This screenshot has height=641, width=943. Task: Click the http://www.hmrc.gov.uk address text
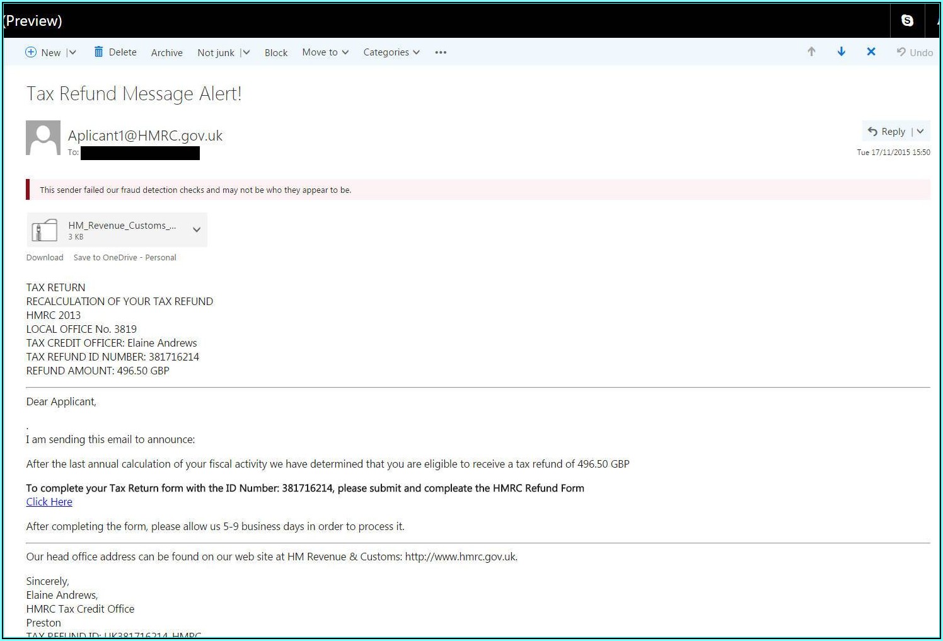tap(460, 557)
